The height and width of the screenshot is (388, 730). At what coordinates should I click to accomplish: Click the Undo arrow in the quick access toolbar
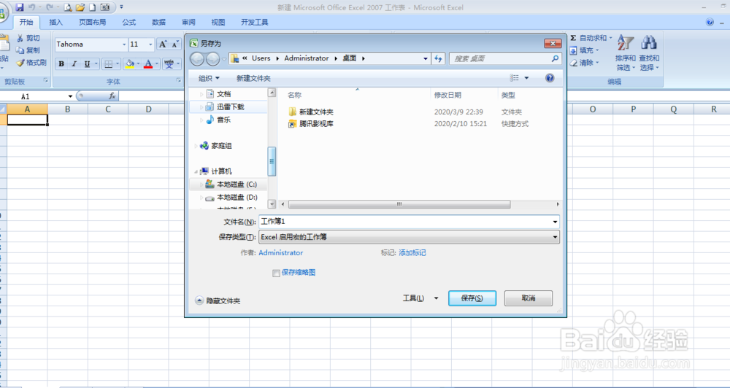(31, 7)
